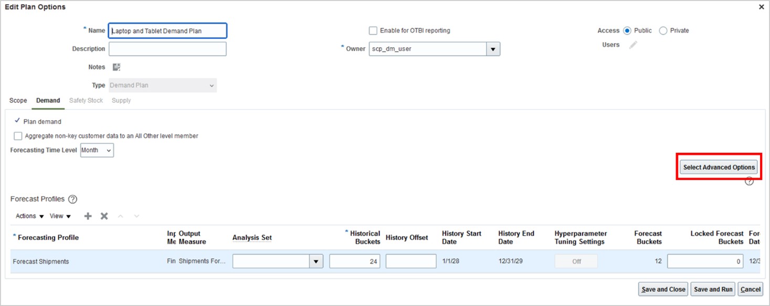The height and width of the screenshot is (306, 770).
Task: Open Forecast Profiles help via question mark icon
Action: pos(72,199)
